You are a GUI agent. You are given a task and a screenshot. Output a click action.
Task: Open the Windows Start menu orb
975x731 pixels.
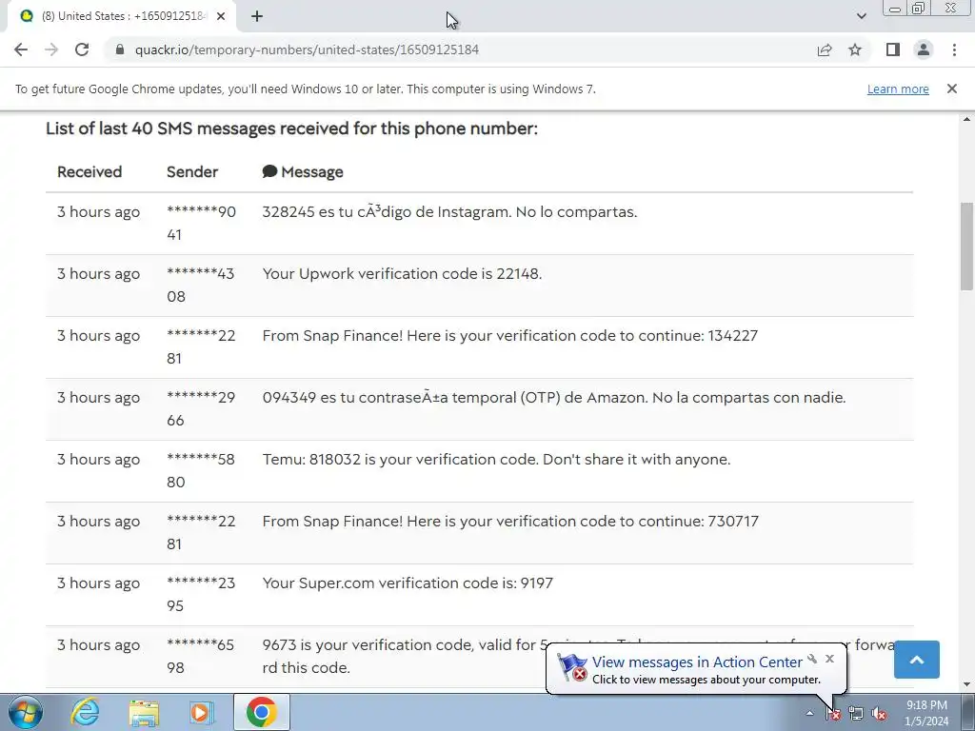(x=25, y=712)
